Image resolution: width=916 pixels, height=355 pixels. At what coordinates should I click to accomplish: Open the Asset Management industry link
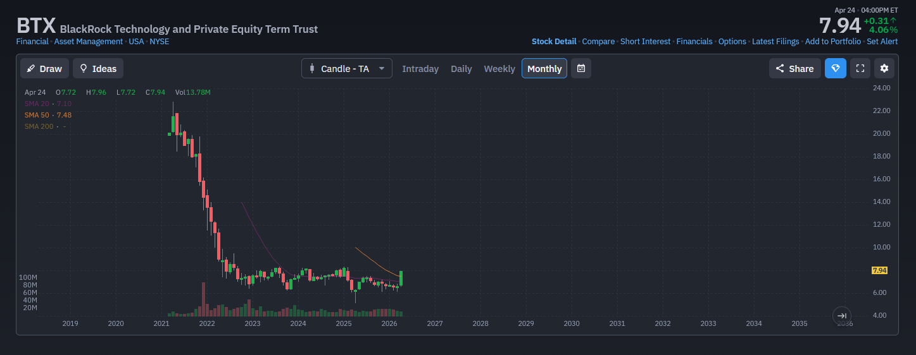89,42
